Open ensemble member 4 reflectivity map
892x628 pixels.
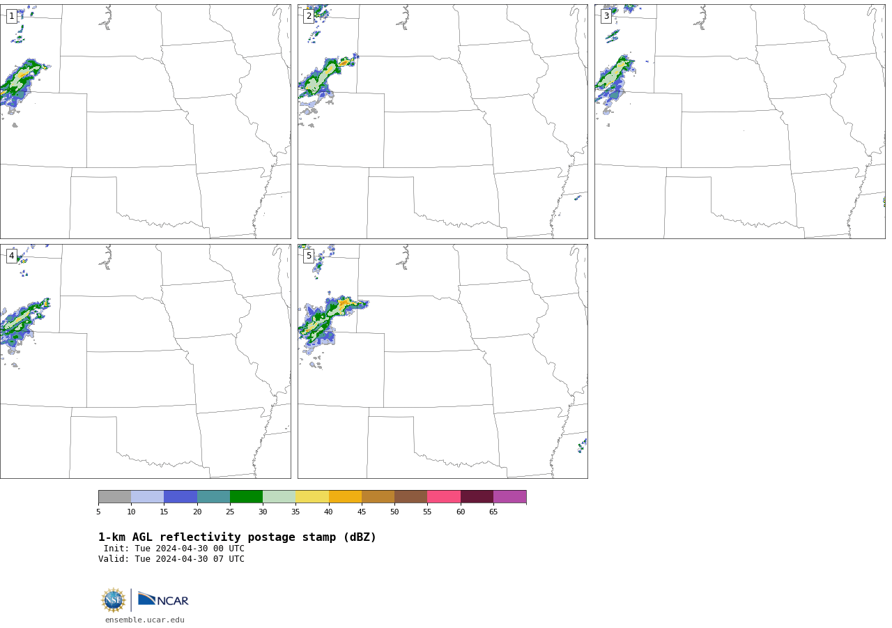[146, 361]
